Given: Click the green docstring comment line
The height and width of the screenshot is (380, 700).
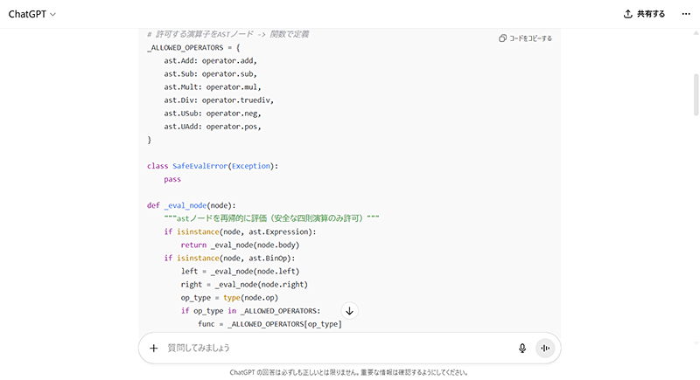Looking at the screenshot, I should point(271,218).
